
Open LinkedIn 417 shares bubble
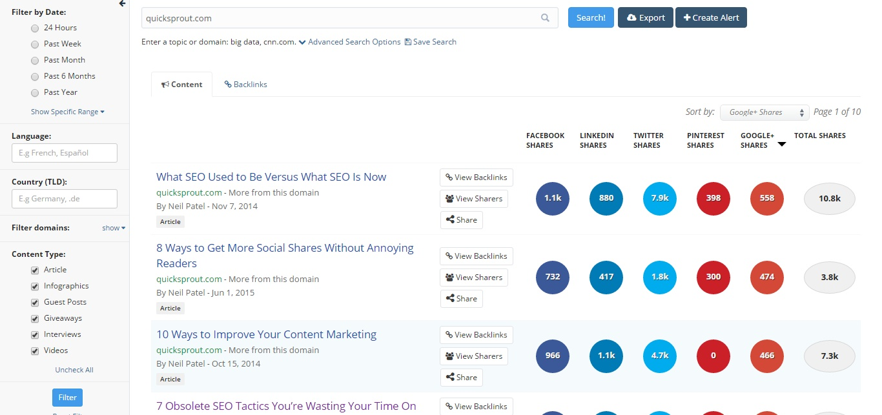[606, 277]
